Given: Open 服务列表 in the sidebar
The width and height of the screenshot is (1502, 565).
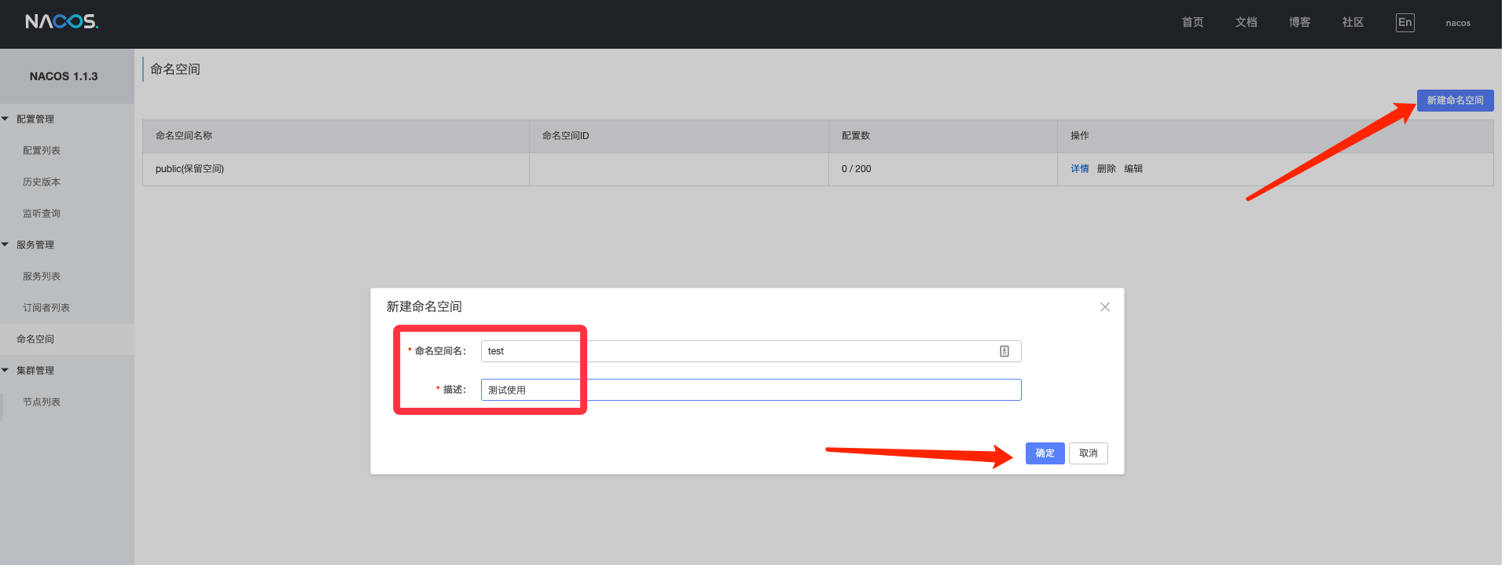Looking at the screenshot, I should click(42, 277).
